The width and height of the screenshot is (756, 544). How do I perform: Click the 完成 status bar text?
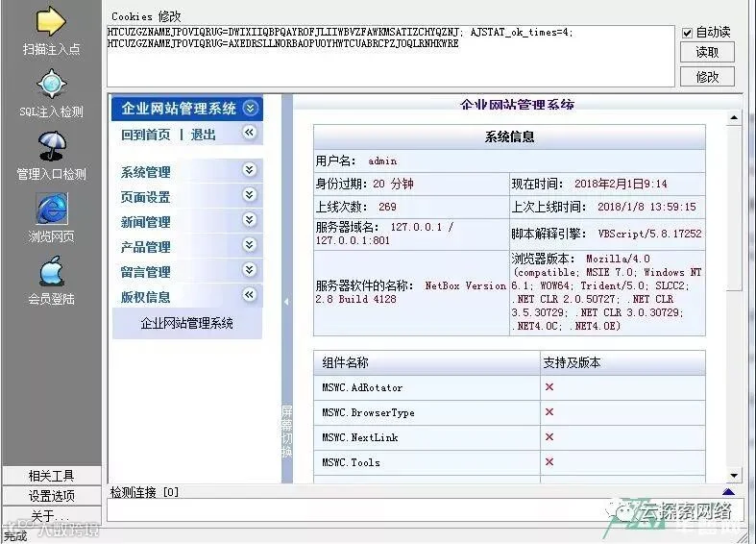pos(15,536)
